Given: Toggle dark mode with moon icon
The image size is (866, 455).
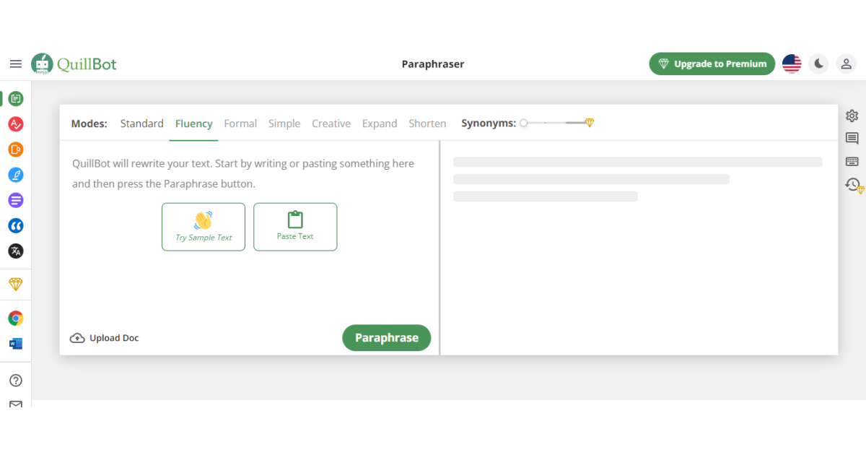Looking at the screenshot, I should 818,64.
